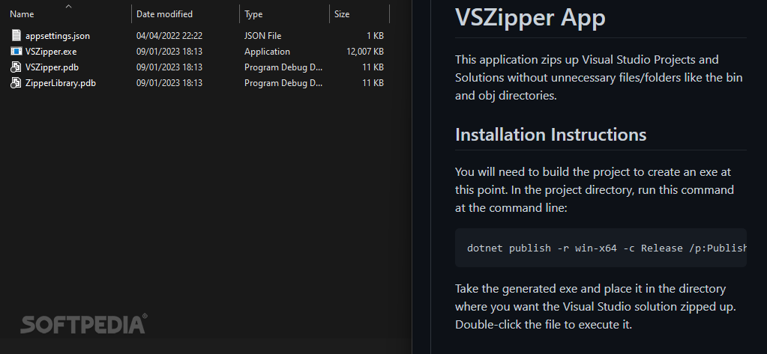This screenshot has width=767, height=354.
Task: Click the ZipperLibrary.pdb file name
Action: pos(61,82)
